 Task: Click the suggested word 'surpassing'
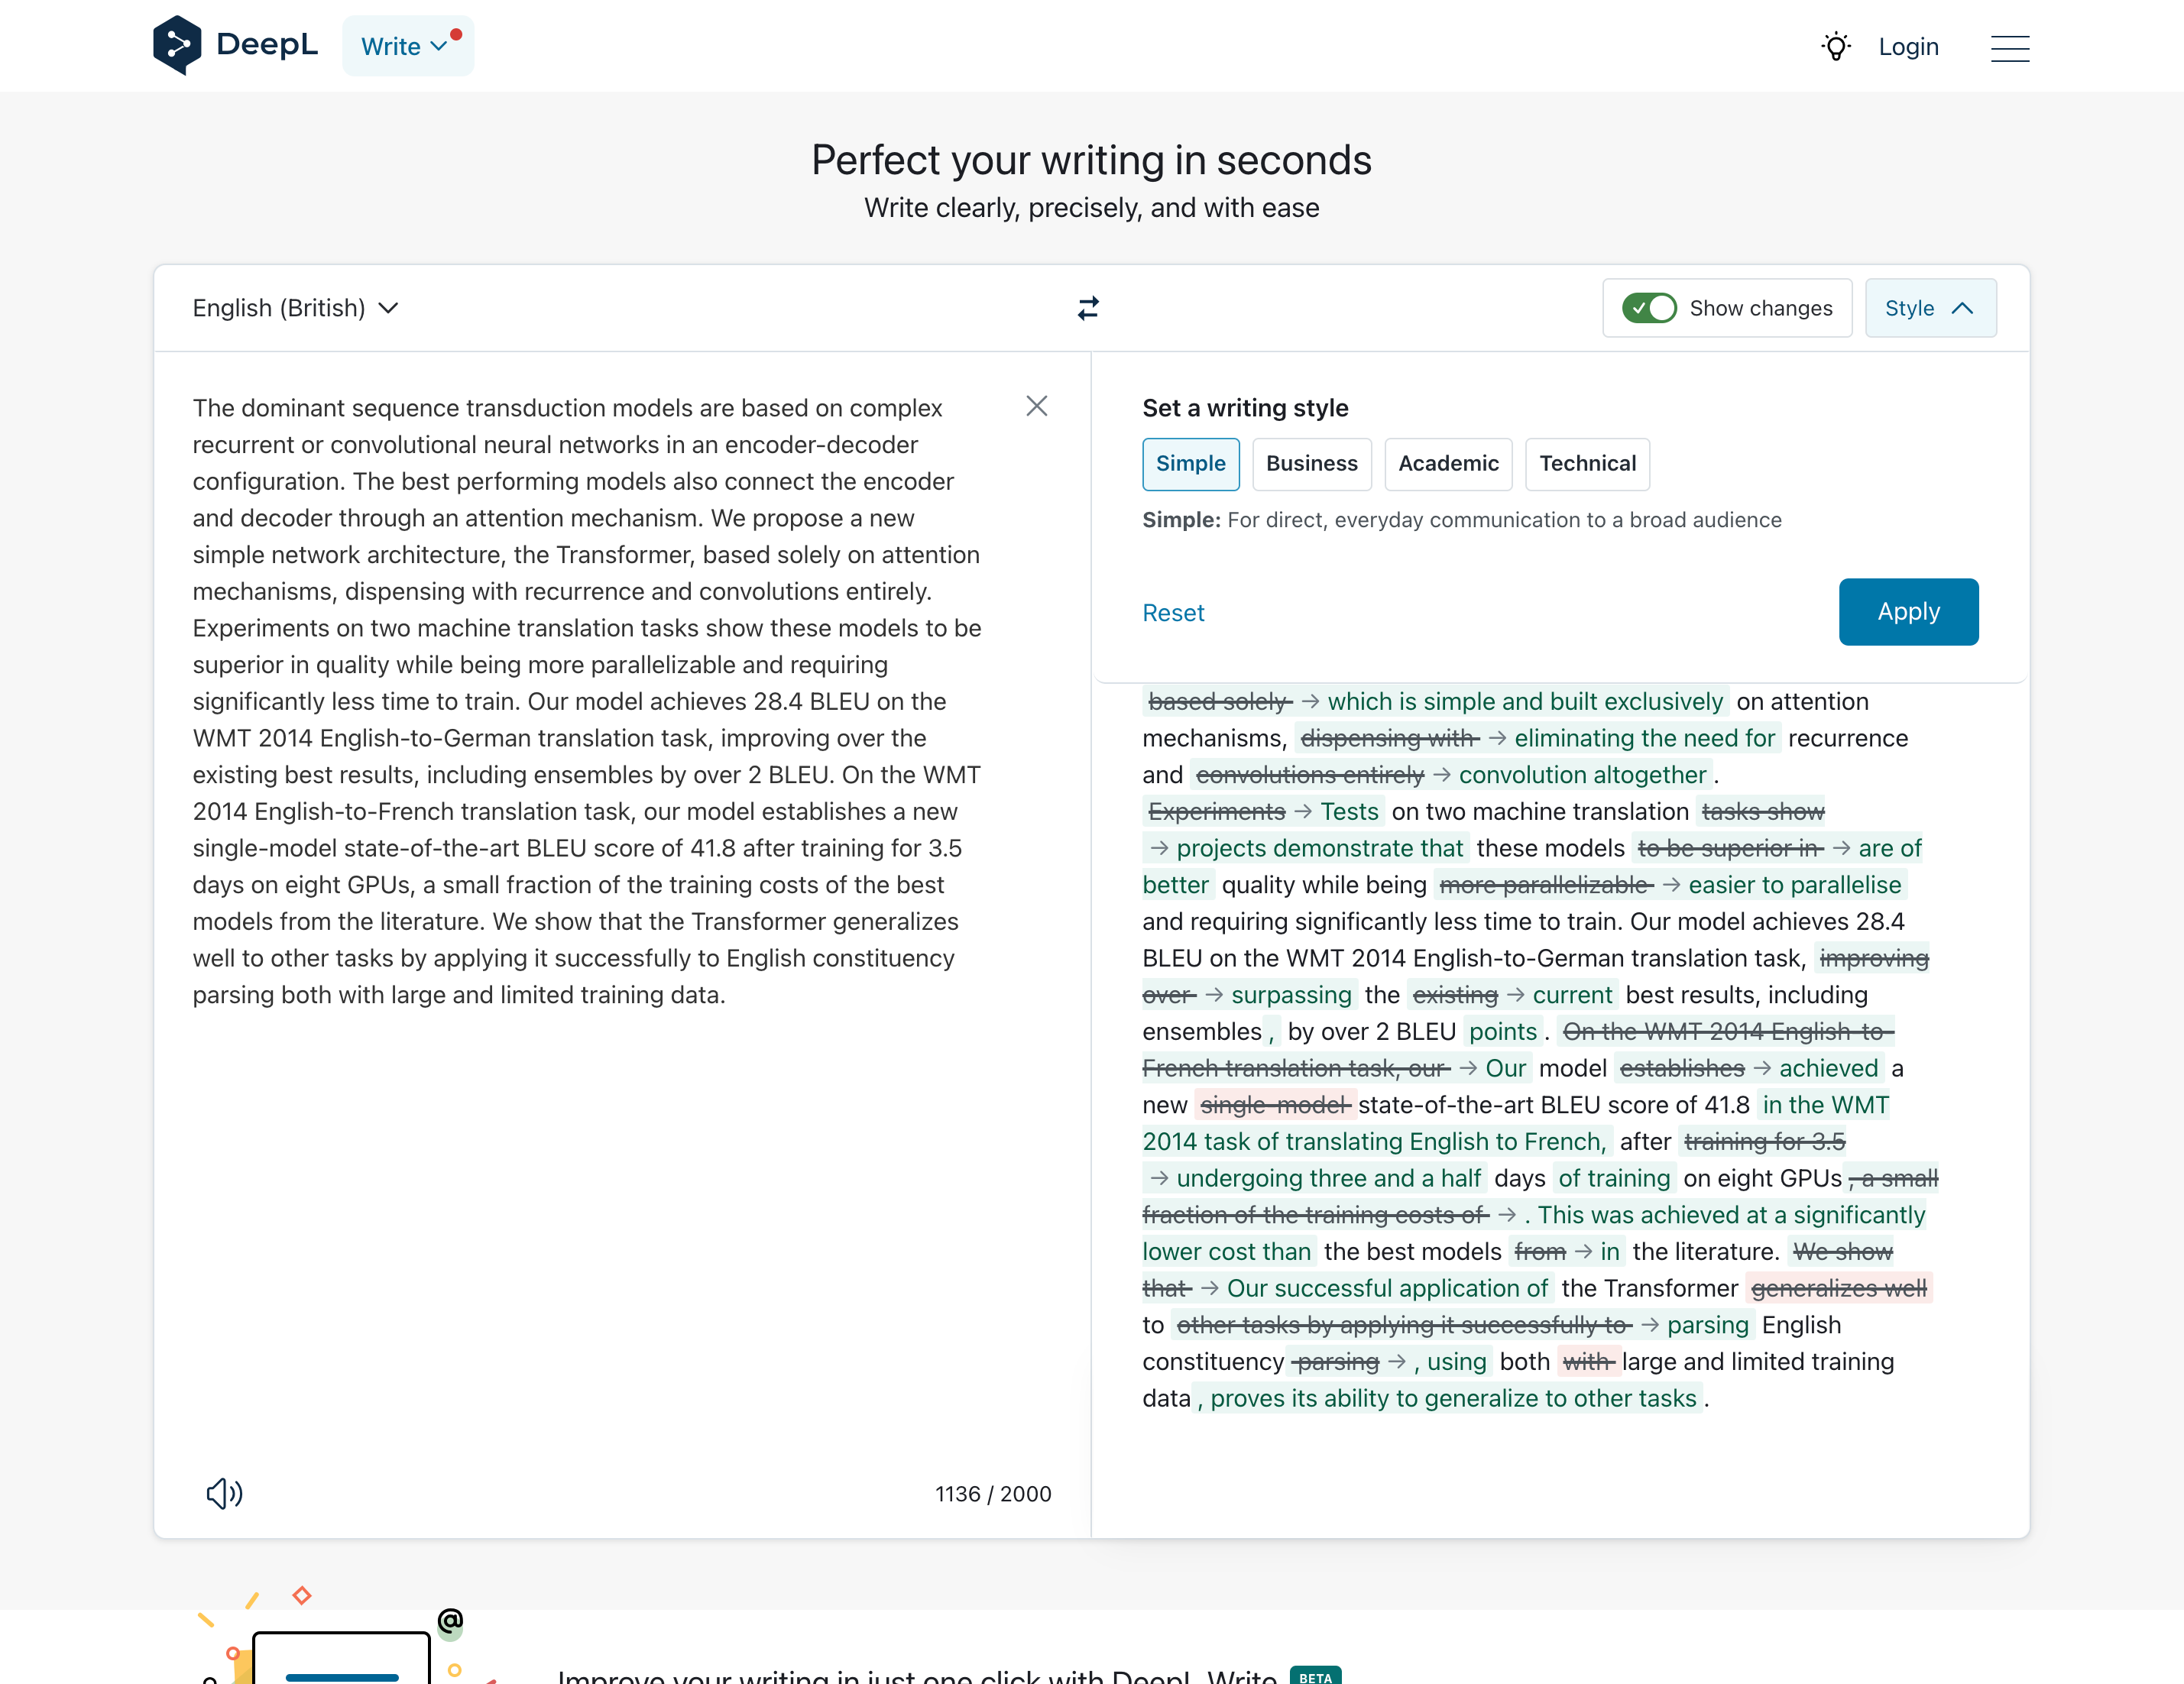click(1290, 995)
